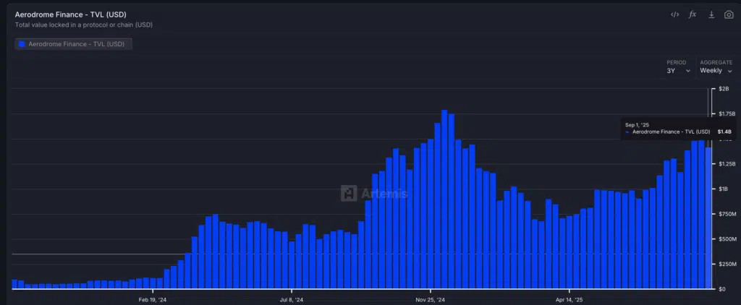741x305 pixels.
Task: Select the last bar at the chart's right edge
Action: click(708, 217)
